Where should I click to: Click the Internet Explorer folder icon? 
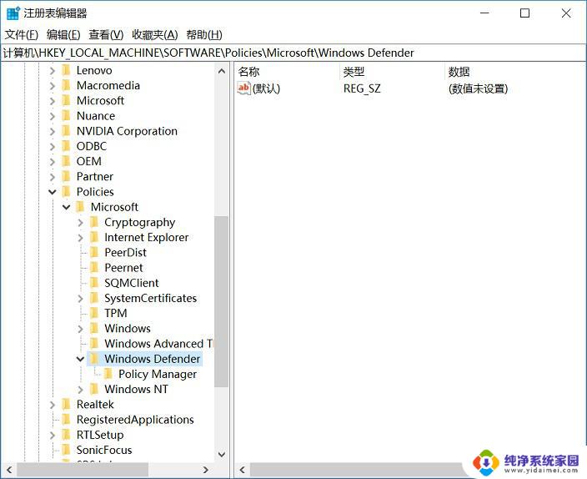tap(94, 237)
